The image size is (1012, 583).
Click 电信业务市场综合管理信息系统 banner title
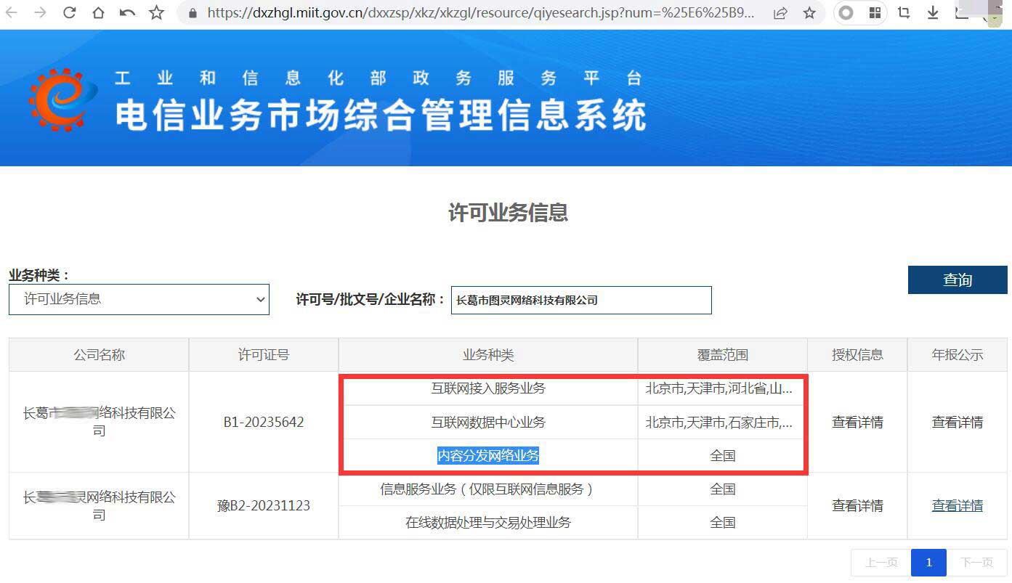[x=381, y=115]
